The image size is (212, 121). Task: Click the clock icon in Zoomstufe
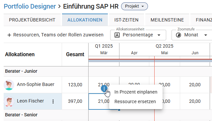(178, 35)
